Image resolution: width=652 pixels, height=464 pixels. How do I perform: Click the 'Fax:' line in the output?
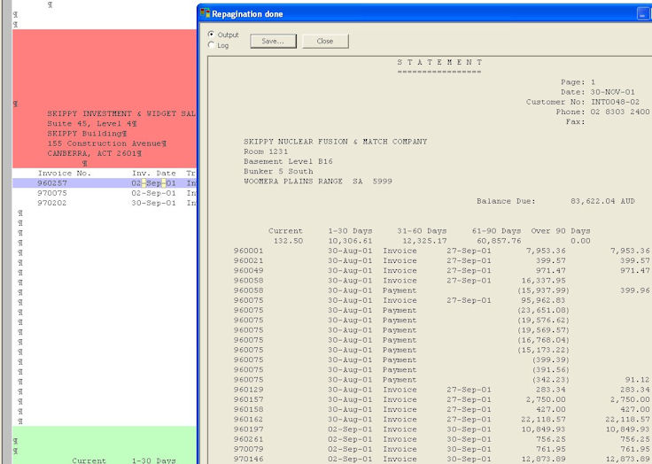(x=576, y=122)
